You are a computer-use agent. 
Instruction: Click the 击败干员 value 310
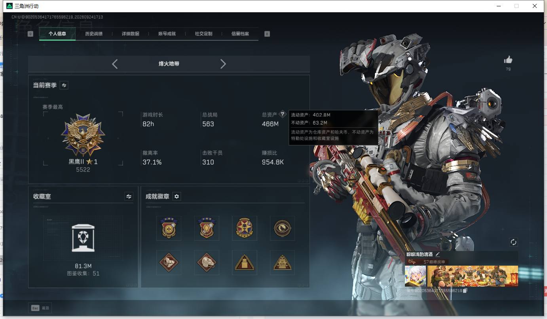tap(208, 162)
